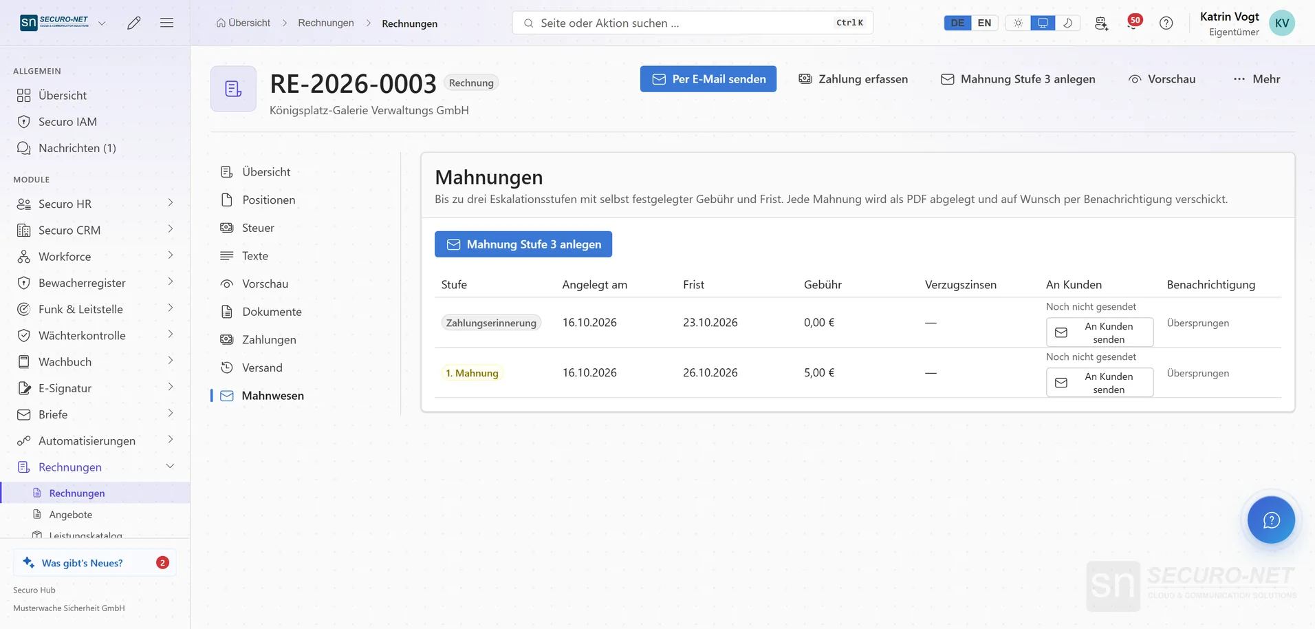The height and width of the screenshot is (629, 1315).
Task: Click the help question mark icon
Action: pyautogui.click(x=1166, y=23)
